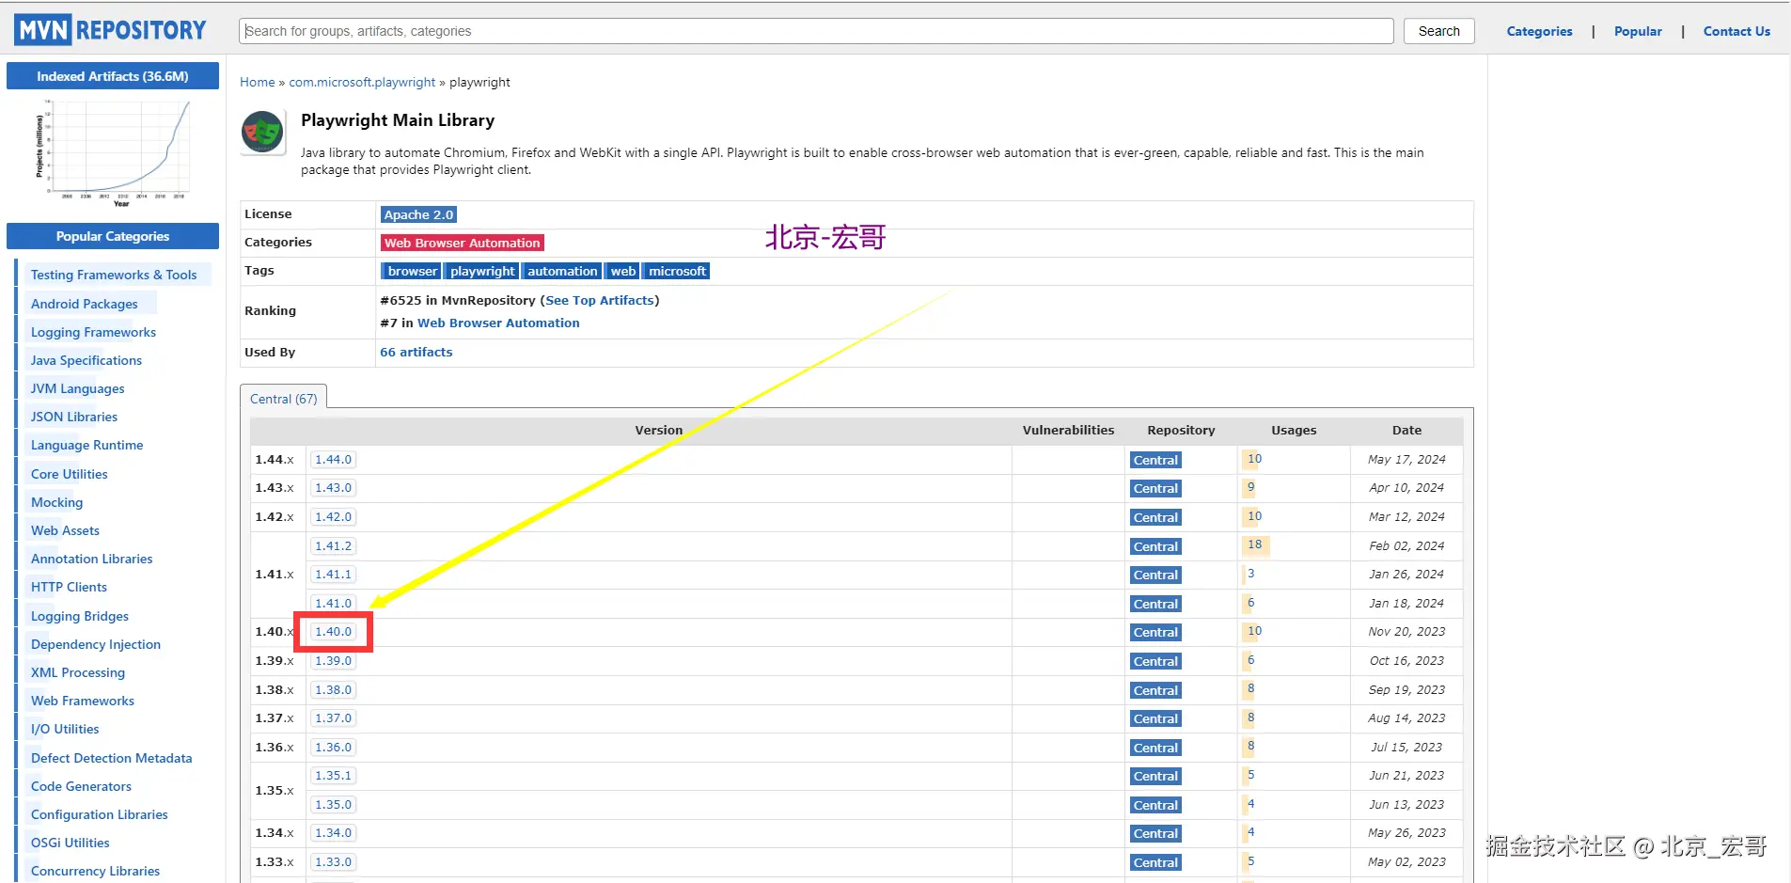Open the 66 artifacts link
Screen dimensions: 1791x883
point(416,353)
